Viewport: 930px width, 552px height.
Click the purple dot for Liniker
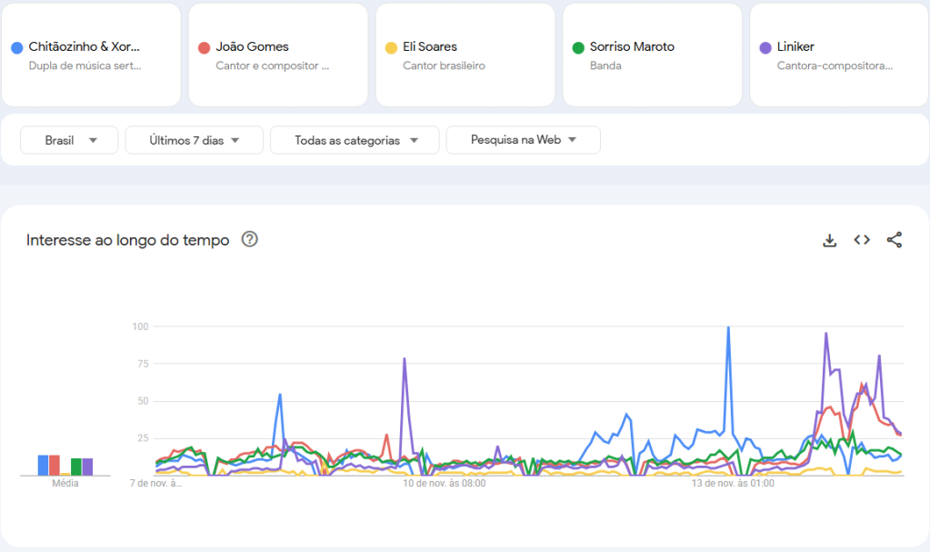click(765, 46)
